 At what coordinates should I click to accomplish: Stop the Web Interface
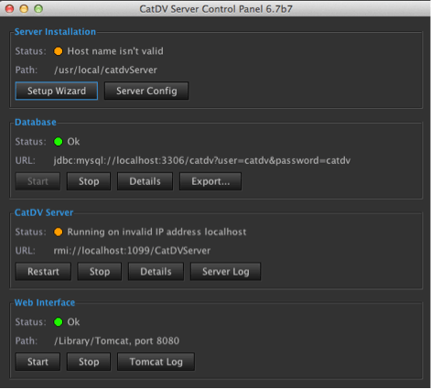point(89,362)
